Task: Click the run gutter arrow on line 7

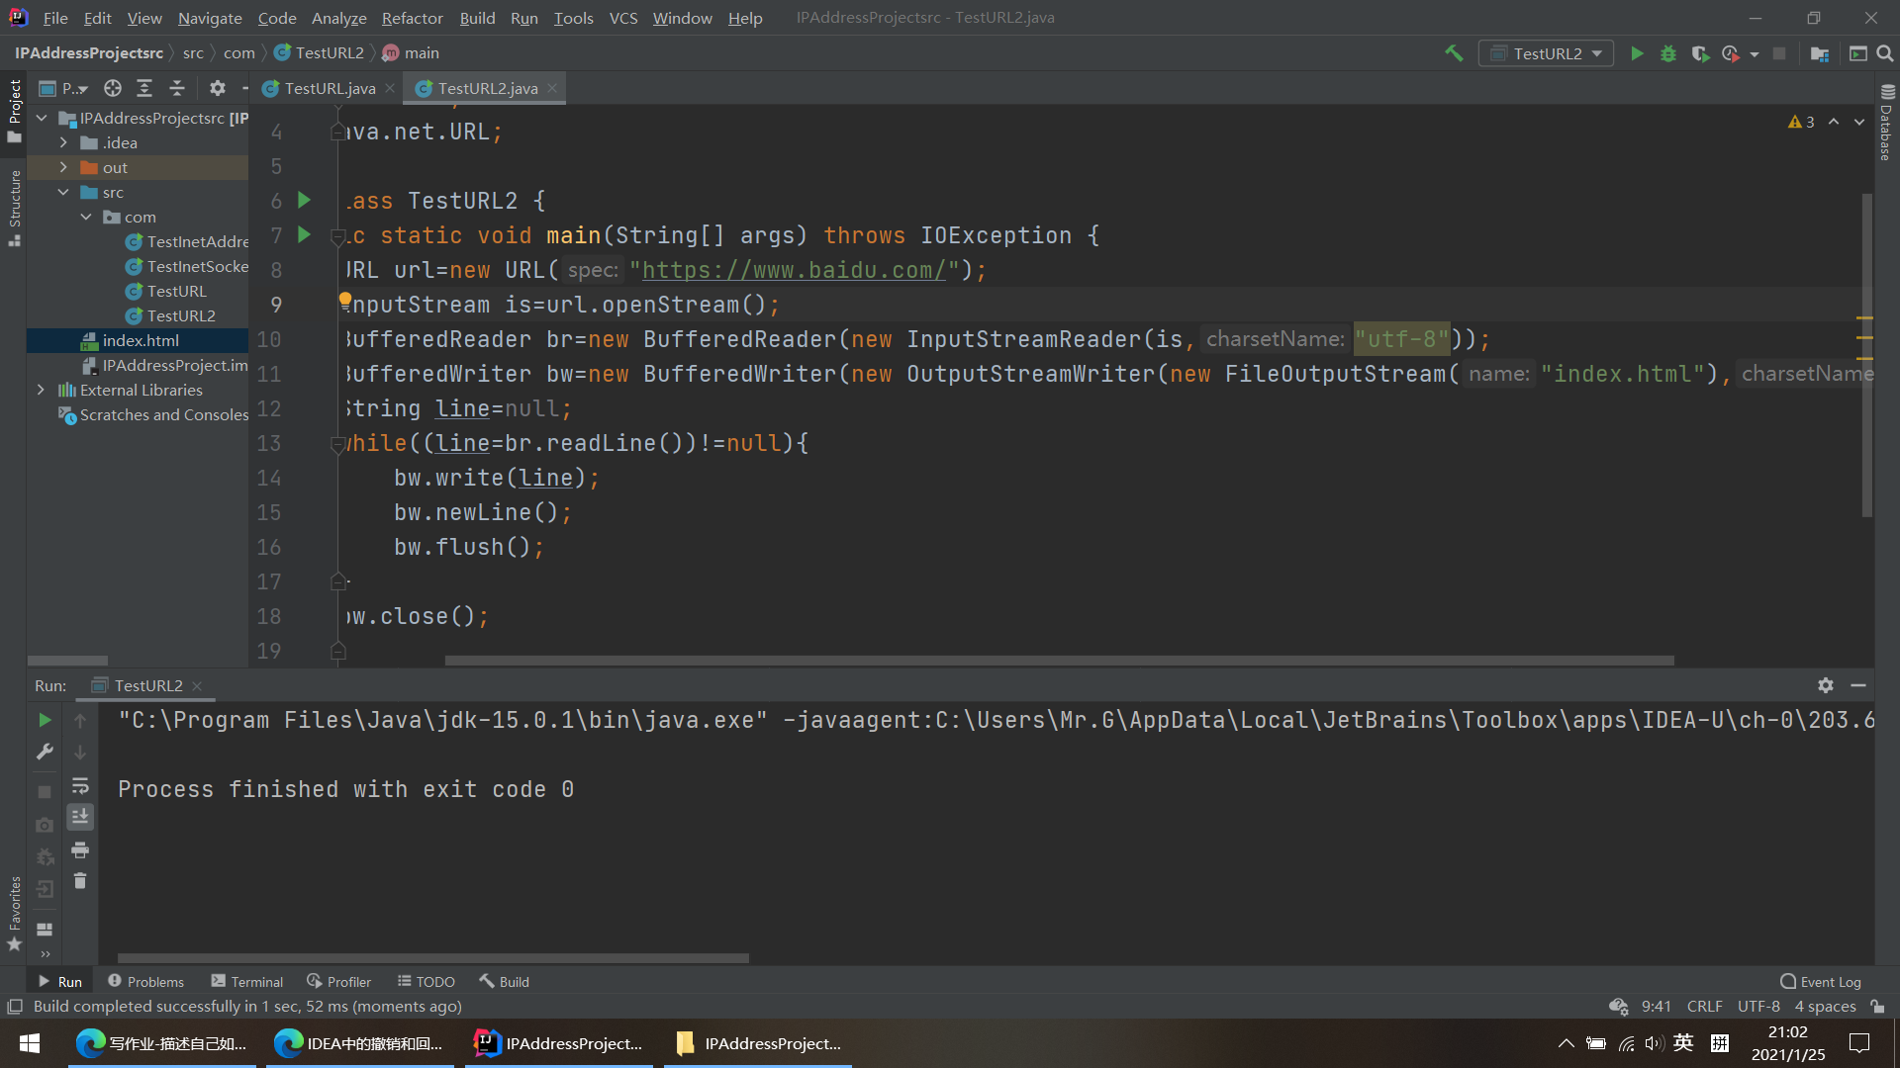Action: point(305,235)
